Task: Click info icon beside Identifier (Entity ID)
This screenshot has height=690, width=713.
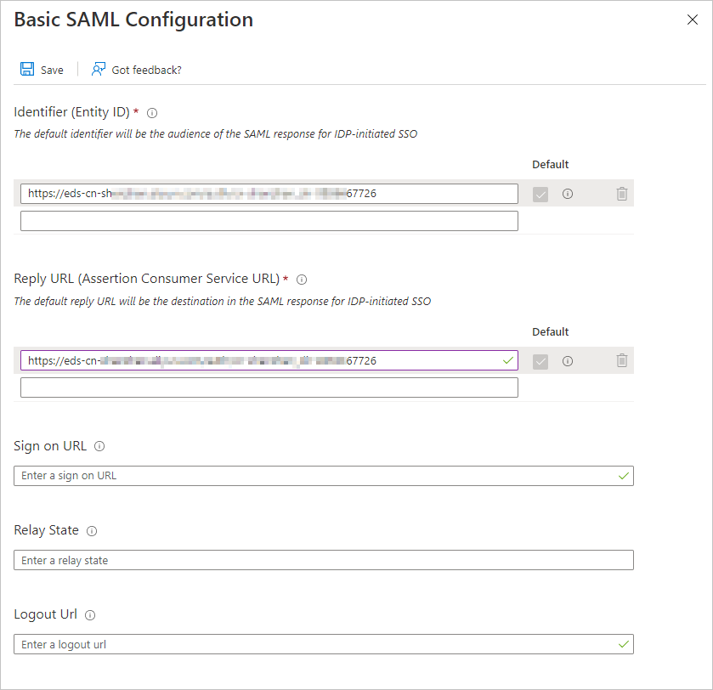Action: [152, 112]
